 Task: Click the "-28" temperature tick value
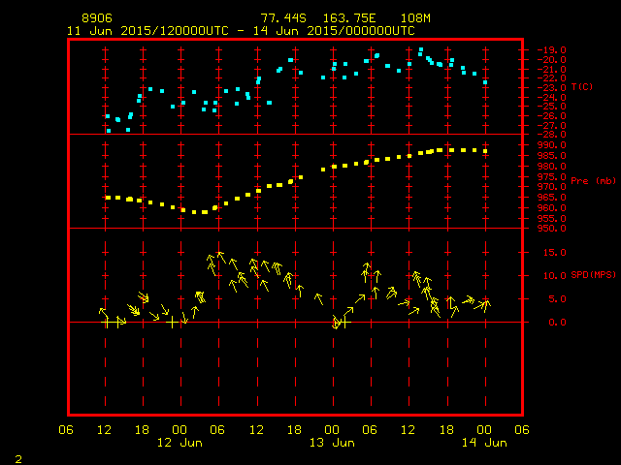(x=552, y=135)
